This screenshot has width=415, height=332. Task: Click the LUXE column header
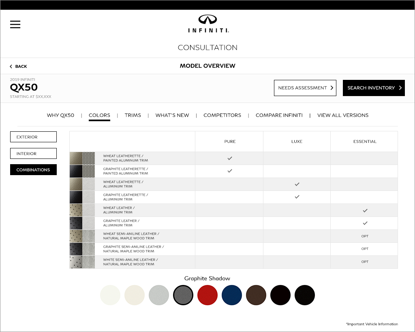[297, 141]
